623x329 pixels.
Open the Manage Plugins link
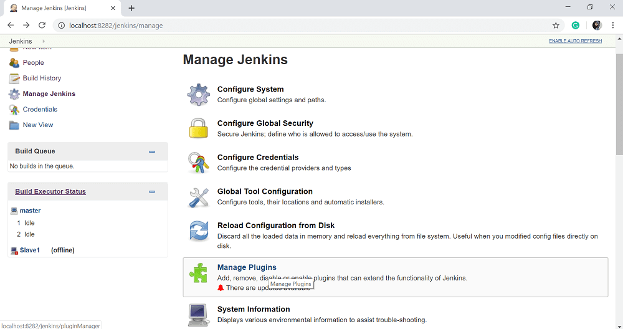(x=247, y=267)
